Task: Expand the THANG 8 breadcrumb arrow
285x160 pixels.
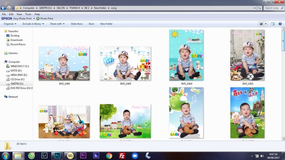Action: 82,8
